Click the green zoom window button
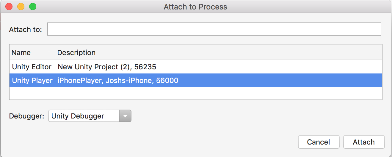This screenshot has width=392, height=157. click(x=32, y=7)
